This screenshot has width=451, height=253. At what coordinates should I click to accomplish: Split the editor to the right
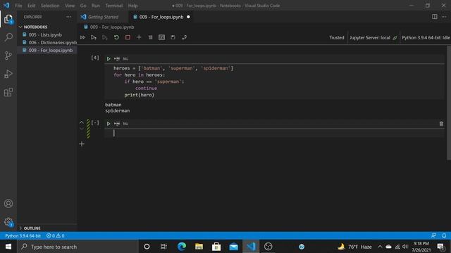tap(435, 17)
